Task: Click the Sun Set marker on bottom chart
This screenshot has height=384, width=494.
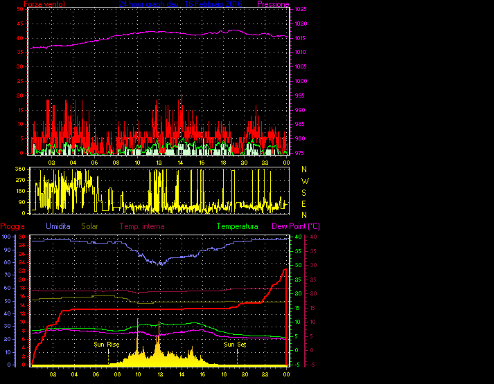Action: [x=234, y=343]
